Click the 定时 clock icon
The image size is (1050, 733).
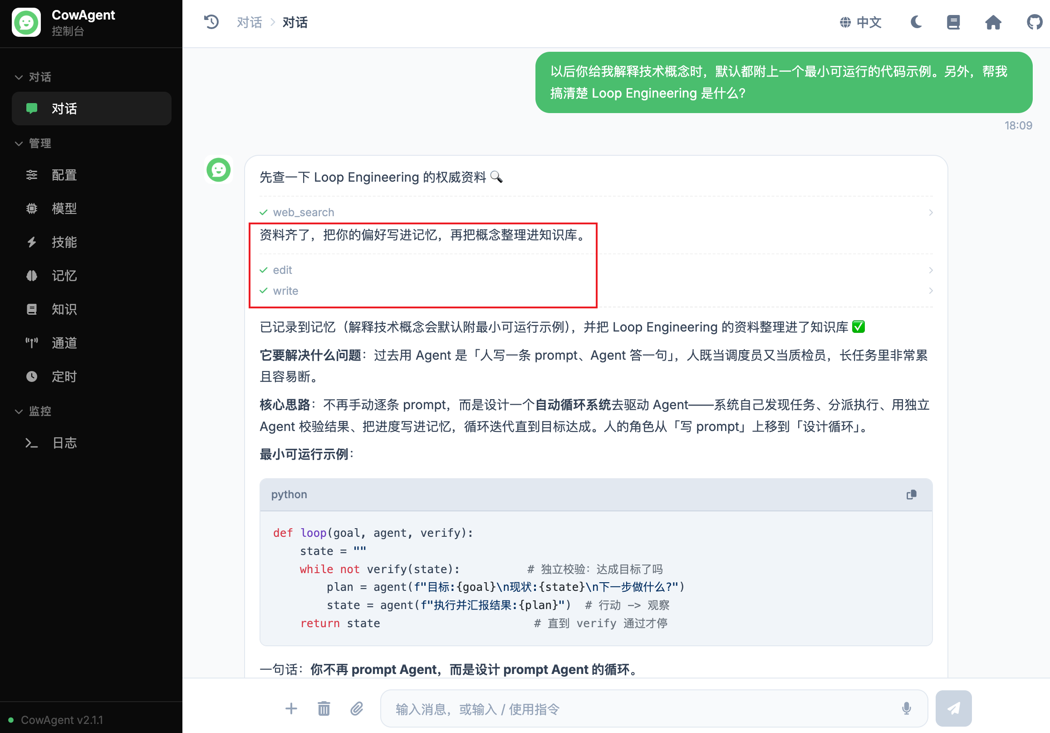pos(32,376)
